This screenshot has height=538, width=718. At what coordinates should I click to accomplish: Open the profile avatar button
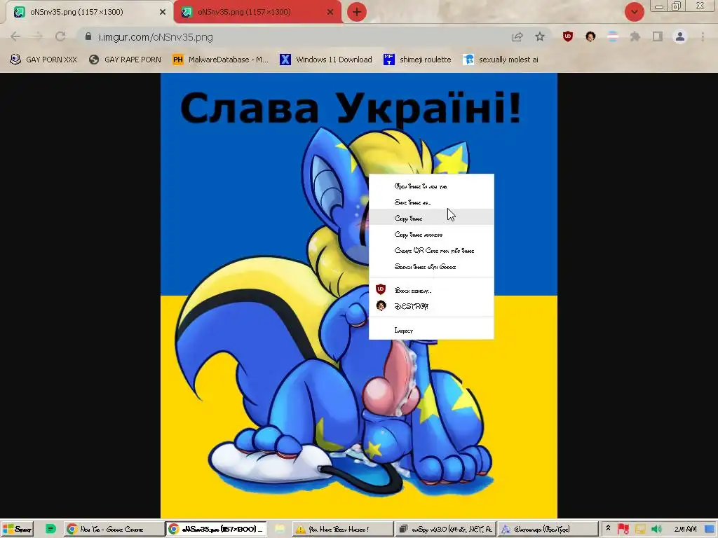(680, 36)
